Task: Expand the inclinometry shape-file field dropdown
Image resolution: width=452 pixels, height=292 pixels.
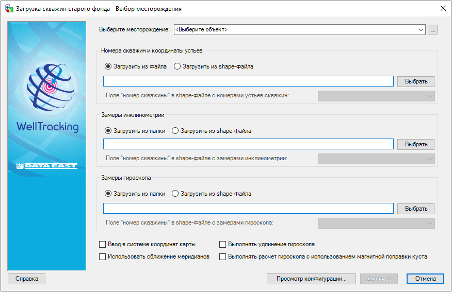Action: (x=377, y=159)
